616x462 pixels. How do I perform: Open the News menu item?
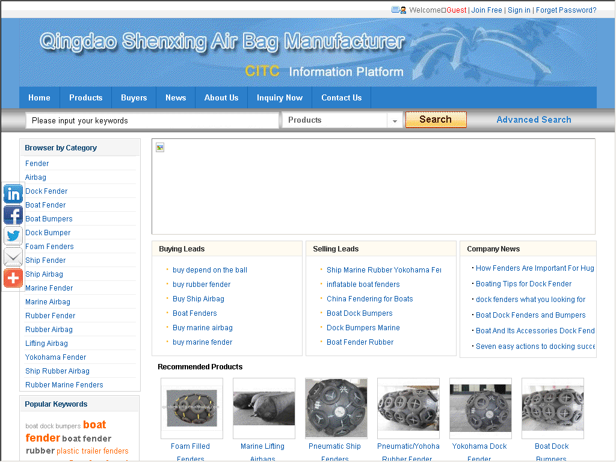(176, 98)
